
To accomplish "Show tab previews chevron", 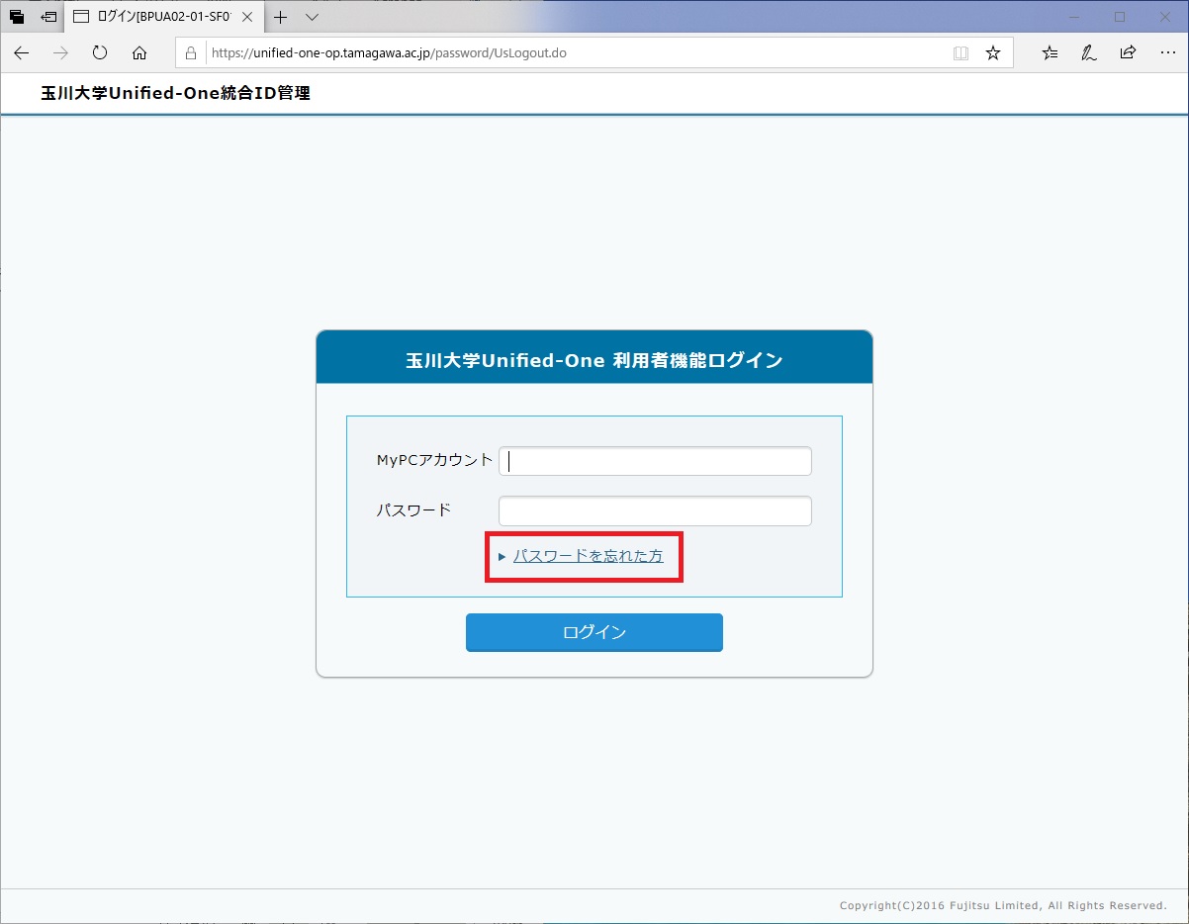I will [x=312, y=17].
